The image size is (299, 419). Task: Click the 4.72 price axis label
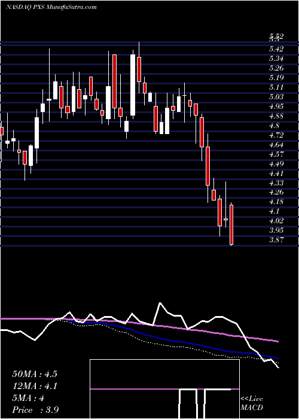276,135
